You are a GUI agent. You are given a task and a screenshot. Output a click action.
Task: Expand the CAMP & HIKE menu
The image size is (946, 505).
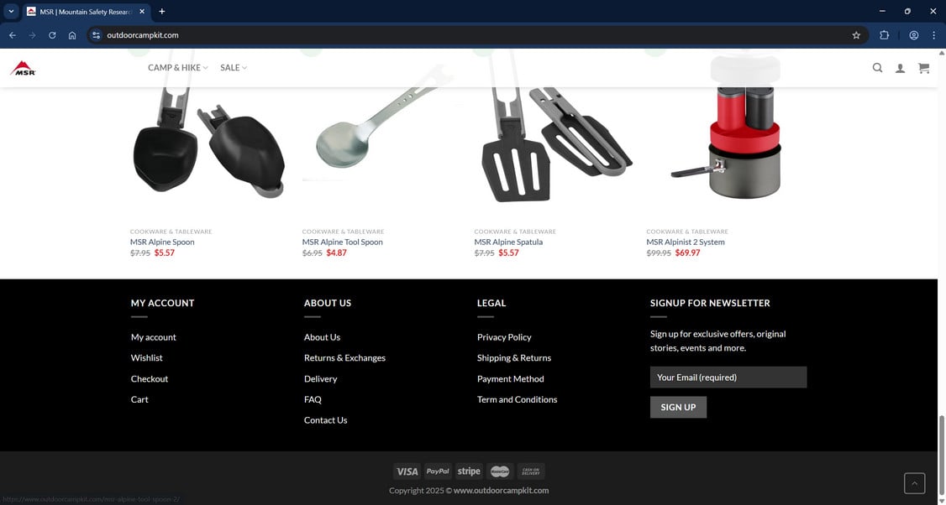pos(178,67)
